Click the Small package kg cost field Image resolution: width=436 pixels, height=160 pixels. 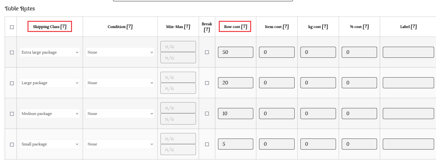pyautogui.click(x=318, y=144)
